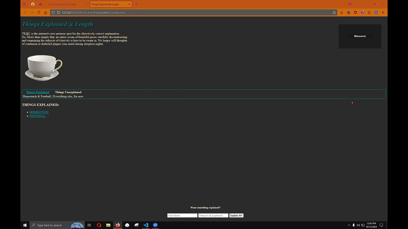
Task: Open Visual Studio Code from the taskbar
Action: click(x=146, y=225)
